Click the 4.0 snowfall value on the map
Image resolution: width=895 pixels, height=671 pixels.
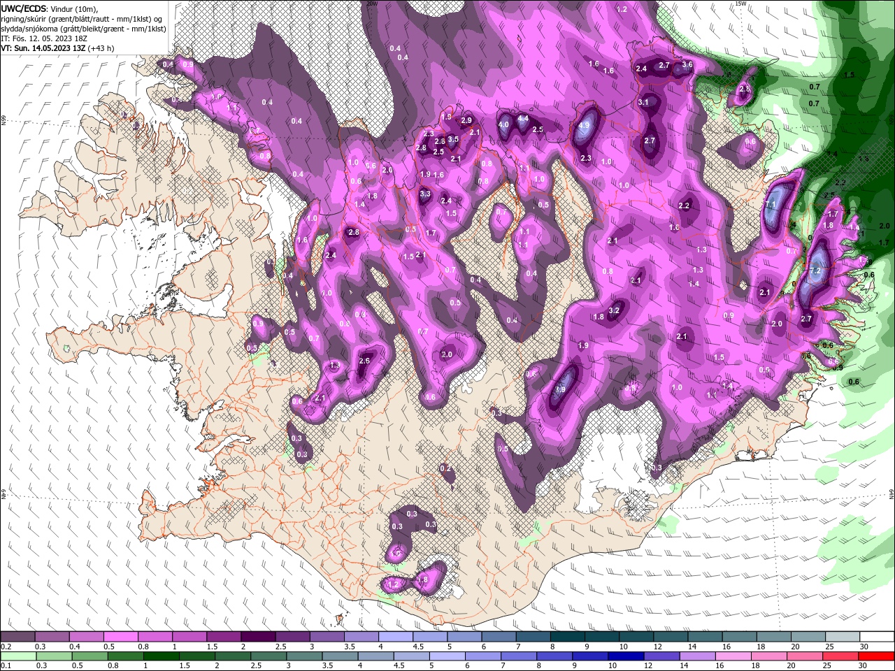(503, 125)
